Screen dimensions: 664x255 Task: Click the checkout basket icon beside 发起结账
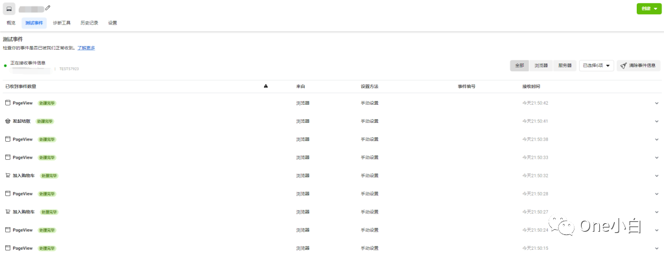pyautogui.click(x=7, y=121)
